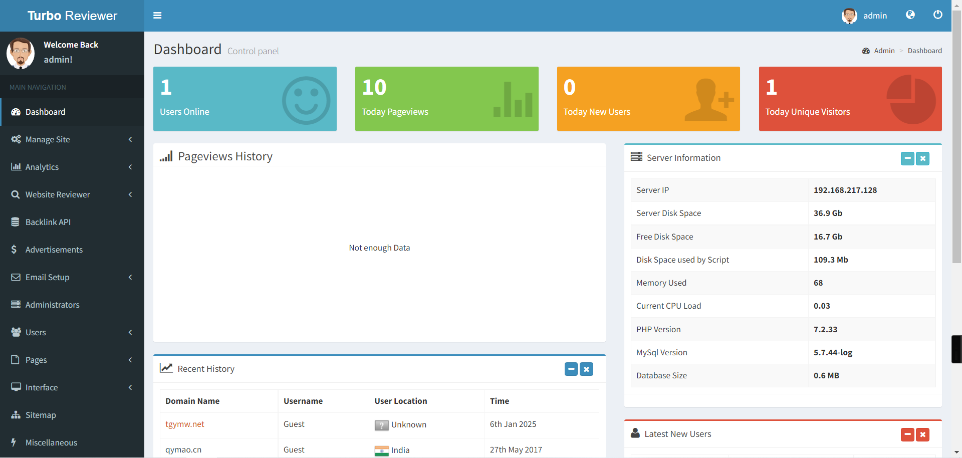962x458 pixels.
Task: Expand the Analytics submenu
Action: [x=42, y=167]
